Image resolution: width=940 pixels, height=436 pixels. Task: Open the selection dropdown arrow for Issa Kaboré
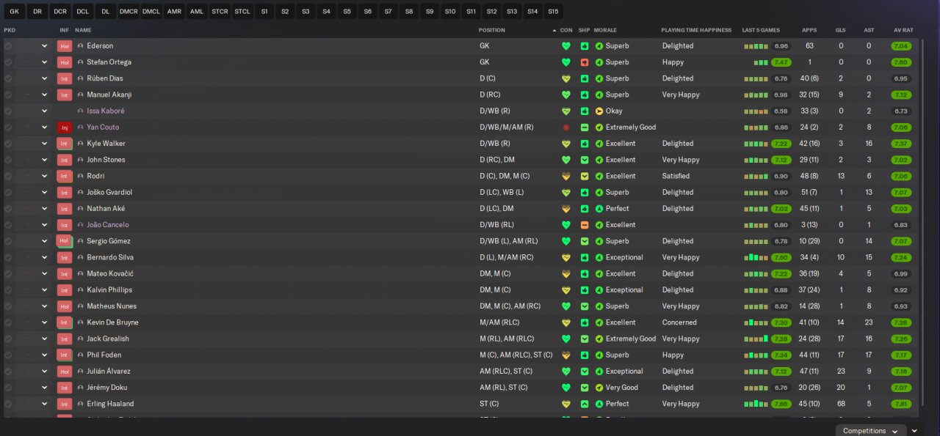tap(44, 111)
